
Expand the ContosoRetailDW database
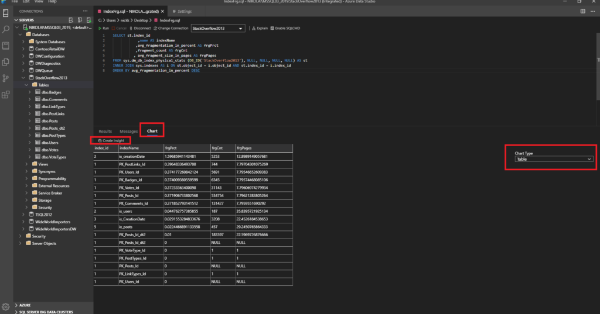(23, 49)
